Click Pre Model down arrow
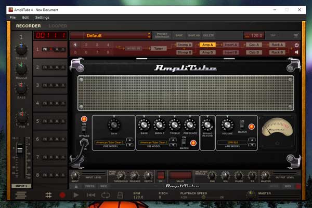Image resolution: width=312 pixels, height=208 pixels. (129, 145)
